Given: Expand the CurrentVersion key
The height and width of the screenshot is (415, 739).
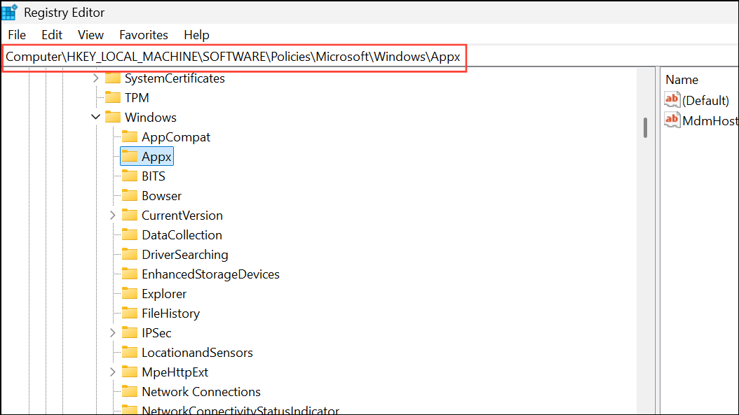Looking at the screenshot, I should click(113, 216).
